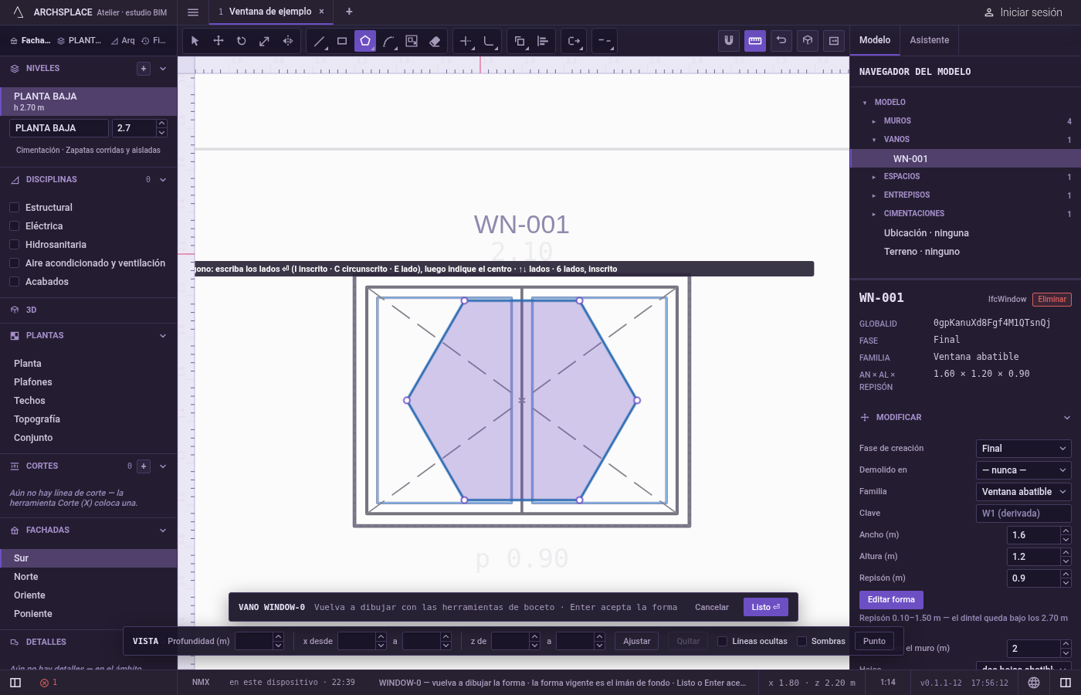Switch to the Modelo tab
Screen dimensions: 1081x695
coord(875,40)
